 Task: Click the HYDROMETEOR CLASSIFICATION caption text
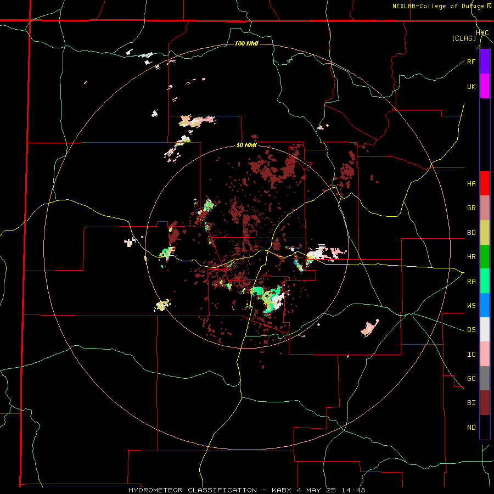[x=193, y=490]
